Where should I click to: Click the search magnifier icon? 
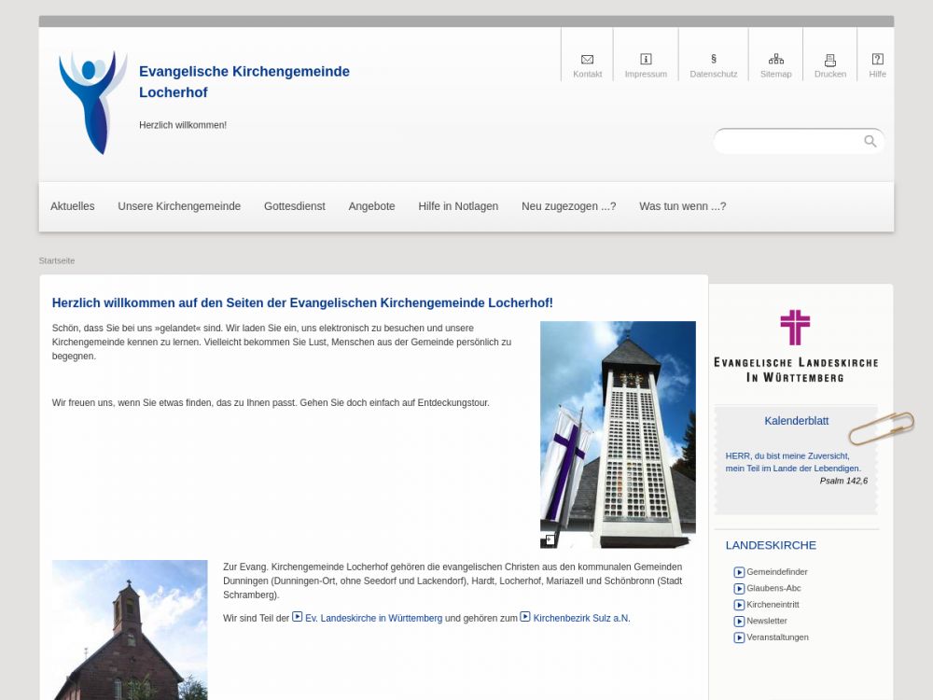[x=870, y=142]
